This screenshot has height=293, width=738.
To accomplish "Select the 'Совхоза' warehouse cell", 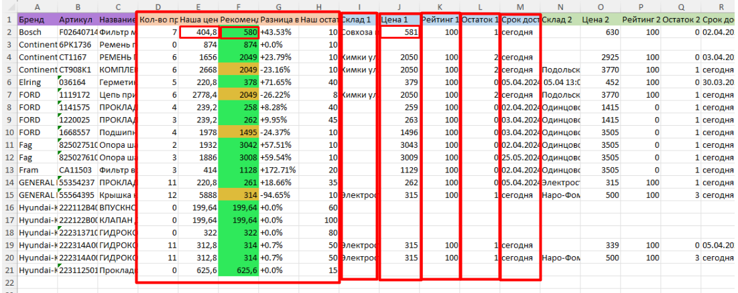I will point(359,32).
